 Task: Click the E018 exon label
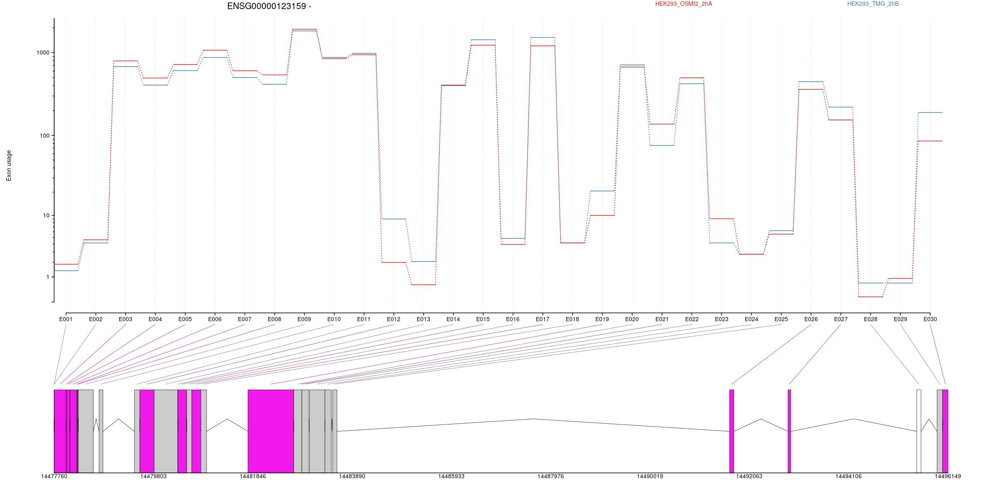click(572, 319)
